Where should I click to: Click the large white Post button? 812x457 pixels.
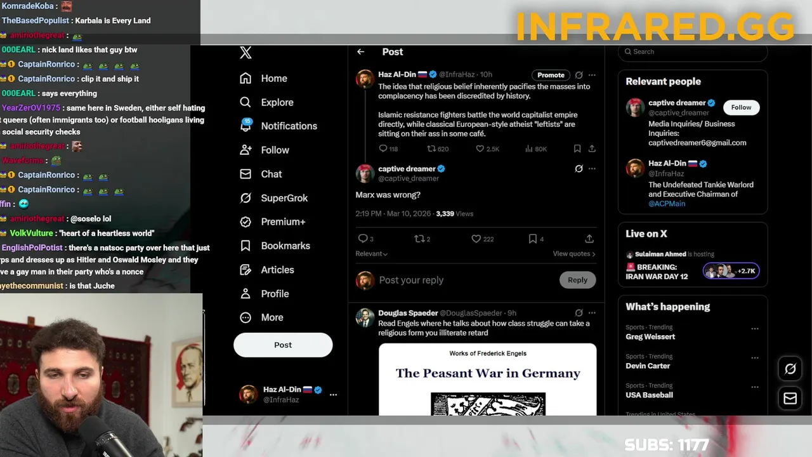coord(283,345)
